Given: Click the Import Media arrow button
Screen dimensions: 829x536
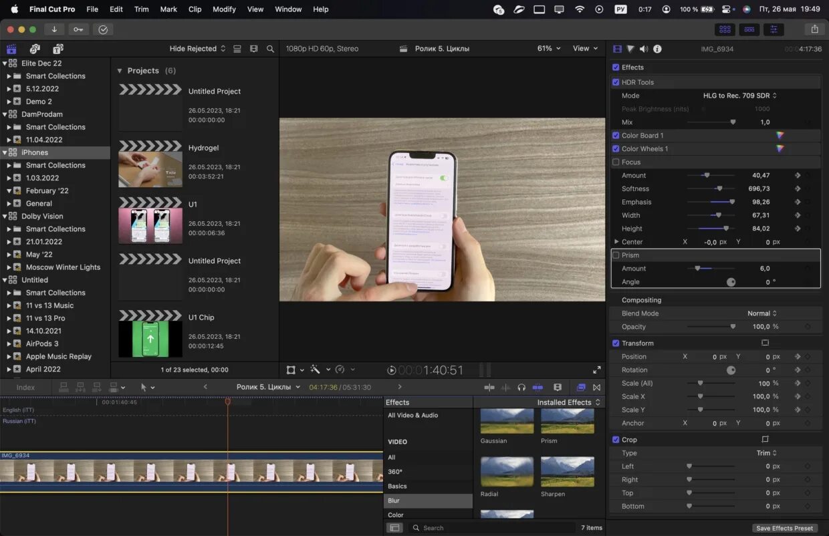Looking at the screenshot, I should [54, 29].
